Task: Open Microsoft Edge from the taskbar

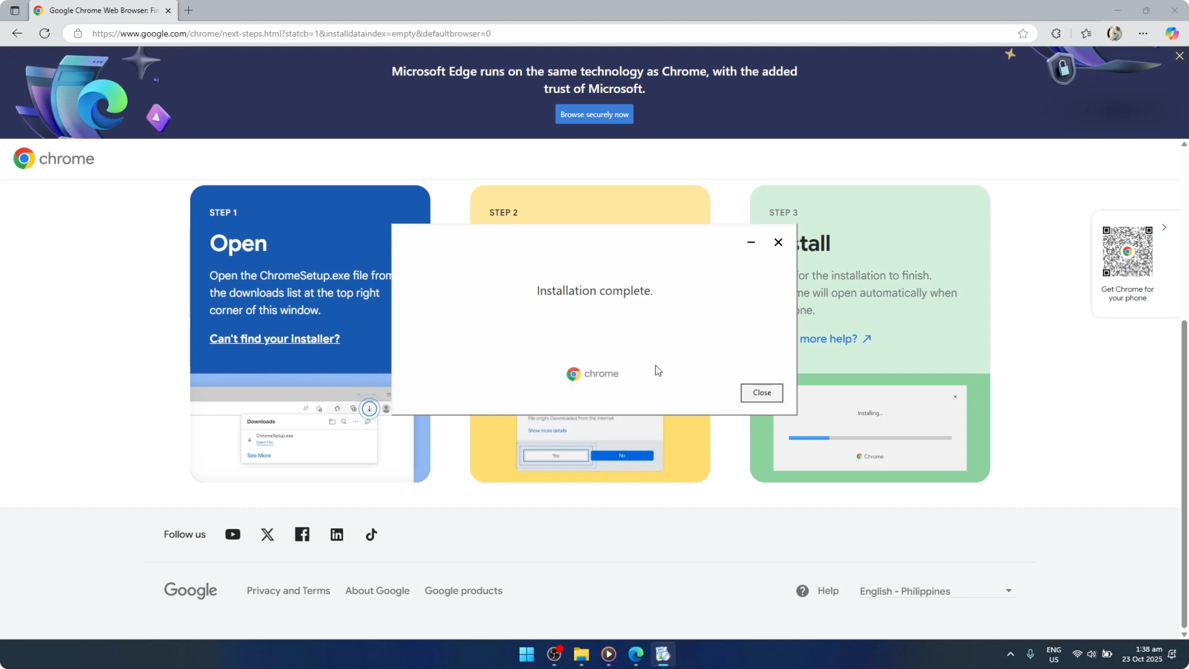Action: click(x=636, y=654)
